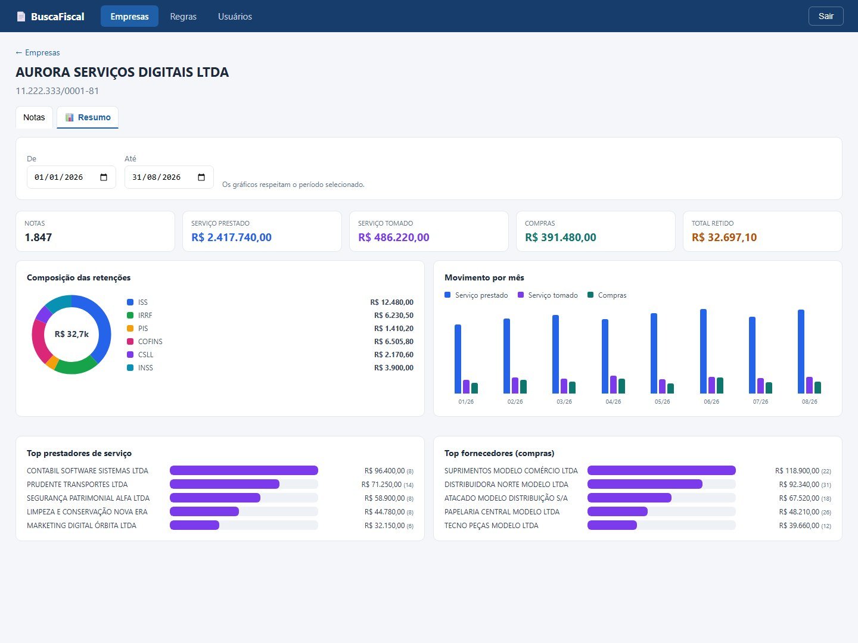
Task: Click the CONTABIL SOFTWARE SISTEMAS progress bar
Action: [x=244, y=470]
